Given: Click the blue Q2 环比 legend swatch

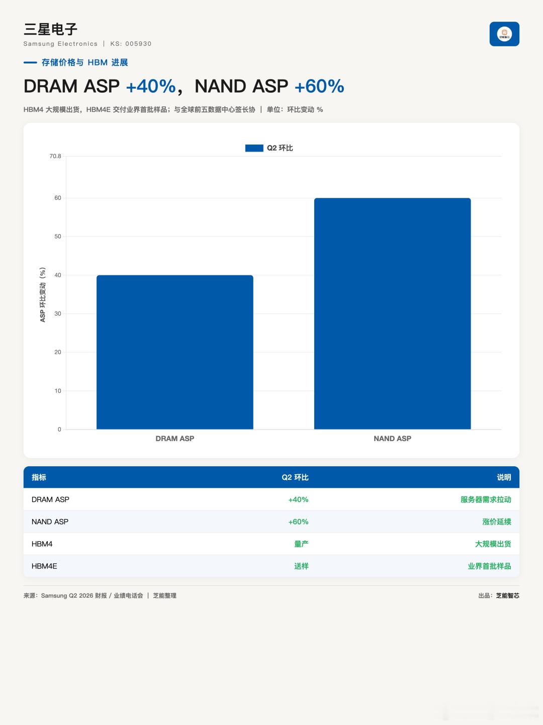Looking at the screenshot, I should tap(254, 148).
